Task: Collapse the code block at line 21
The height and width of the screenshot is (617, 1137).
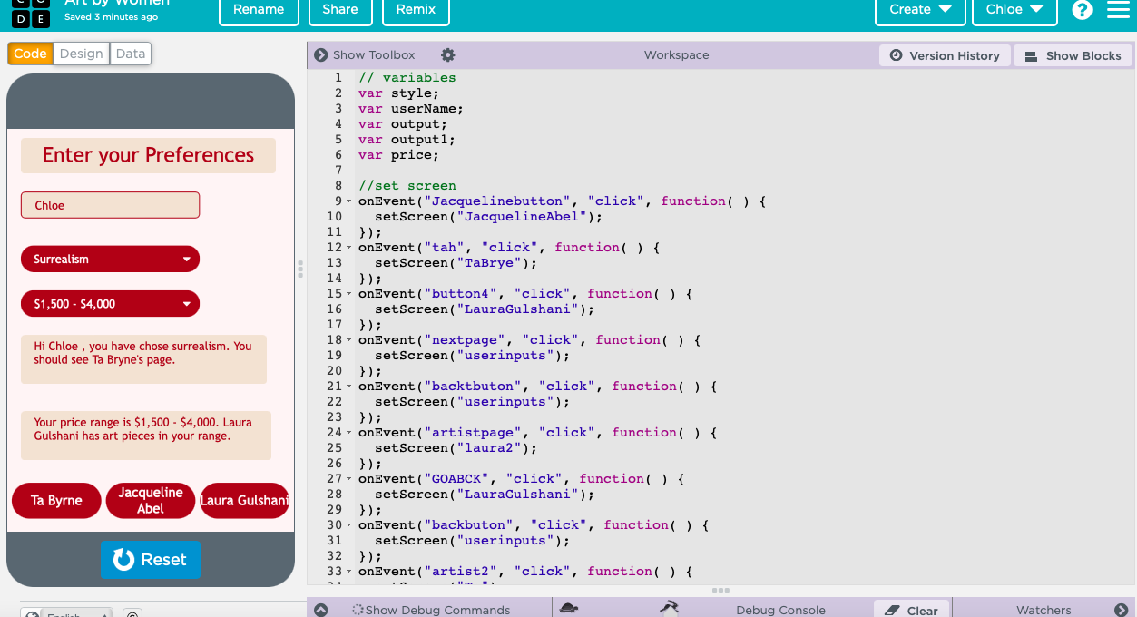Action: (350, 387)
